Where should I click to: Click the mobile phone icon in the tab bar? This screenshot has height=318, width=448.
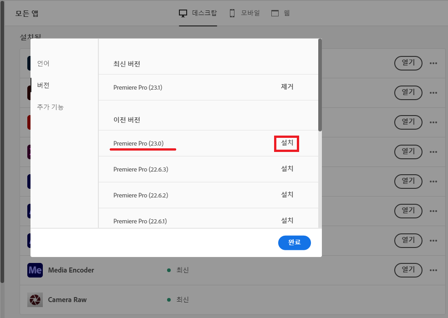click(x=232, y=13)
